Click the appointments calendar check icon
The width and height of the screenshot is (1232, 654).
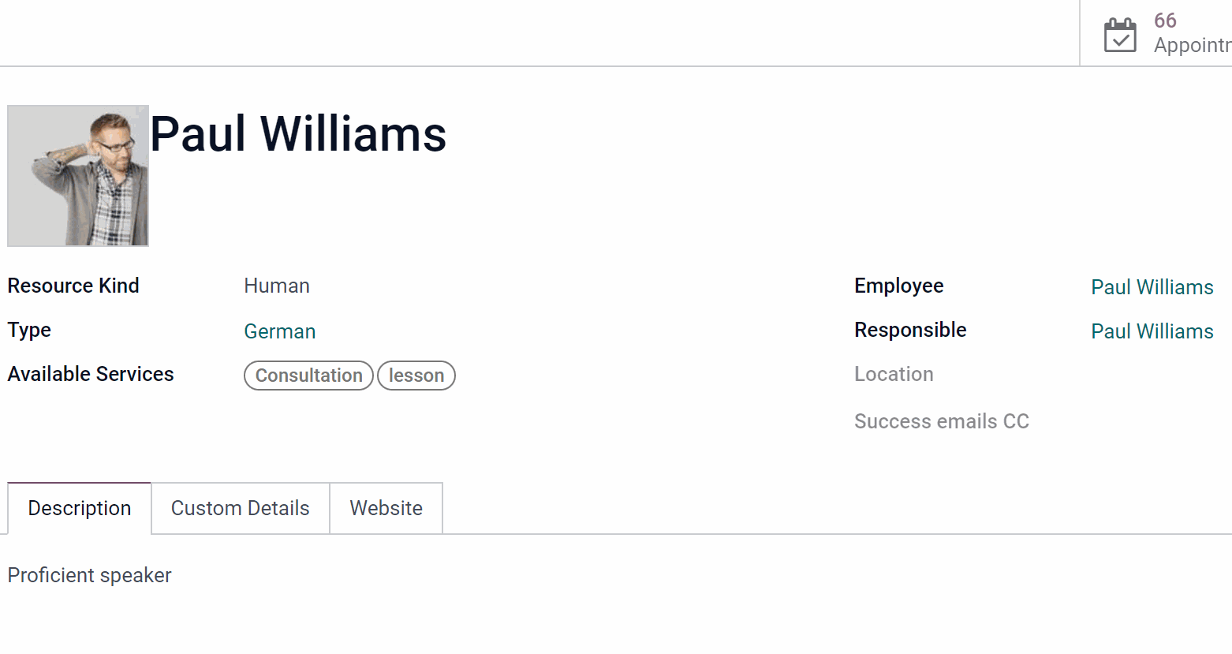point(1120,35)
